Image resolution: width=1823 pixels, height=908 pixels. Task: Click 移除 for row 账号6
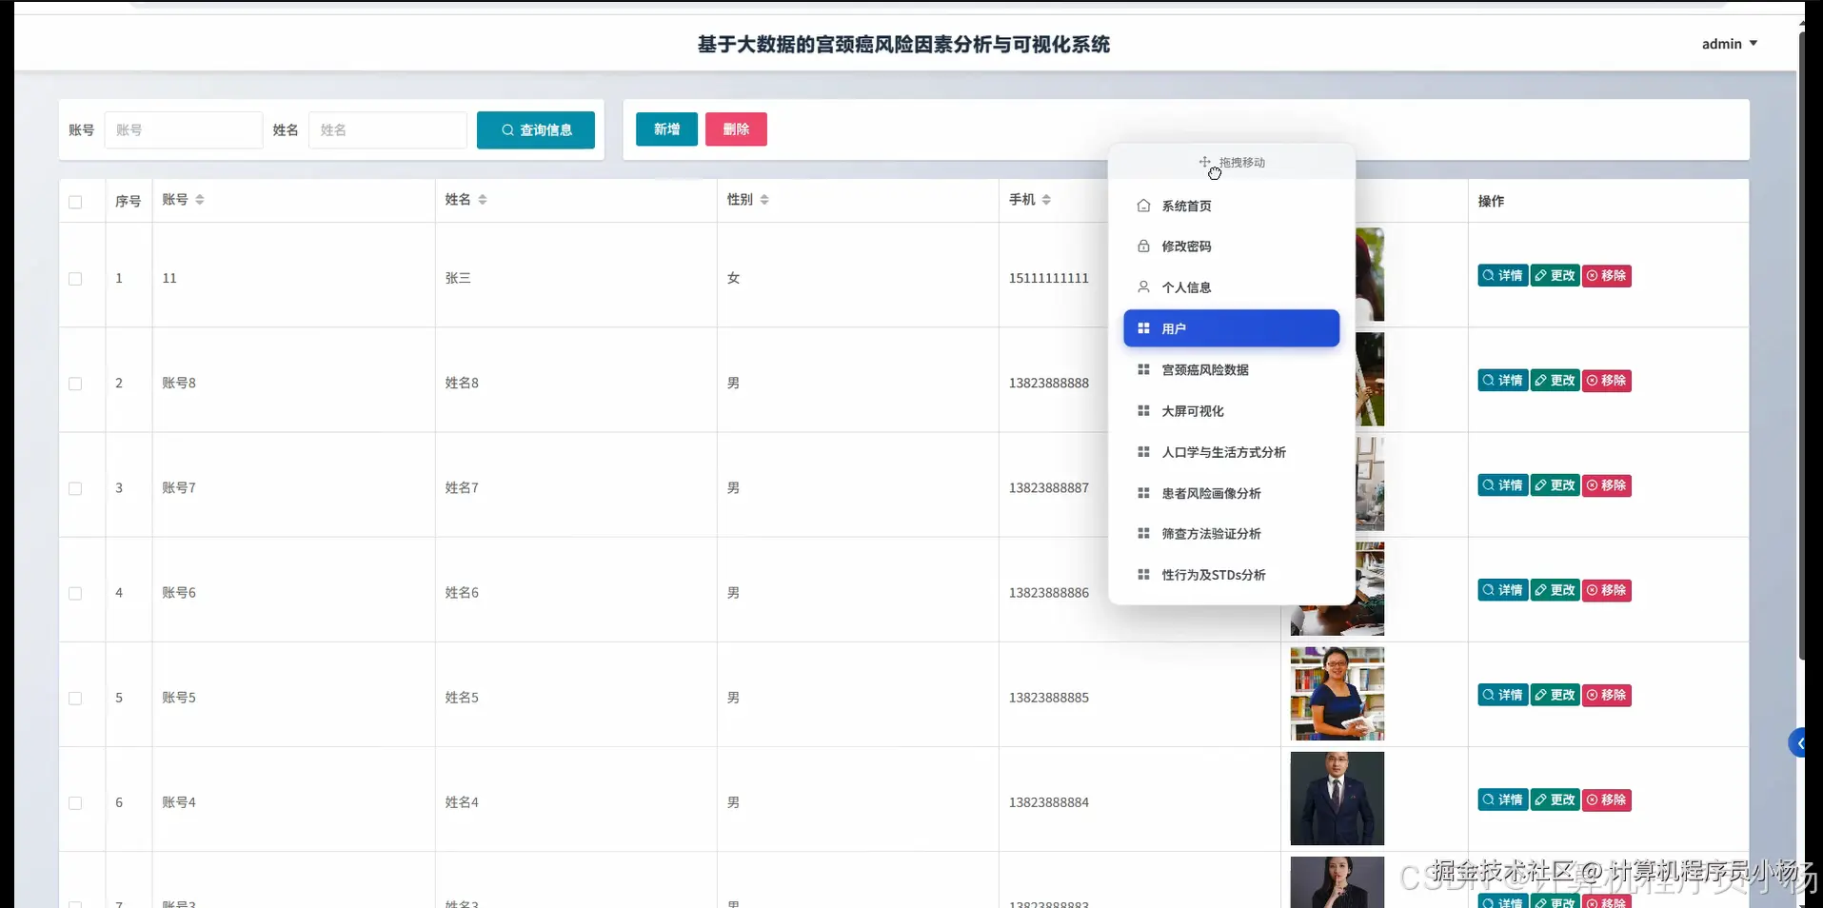[x=1607, y=590]
